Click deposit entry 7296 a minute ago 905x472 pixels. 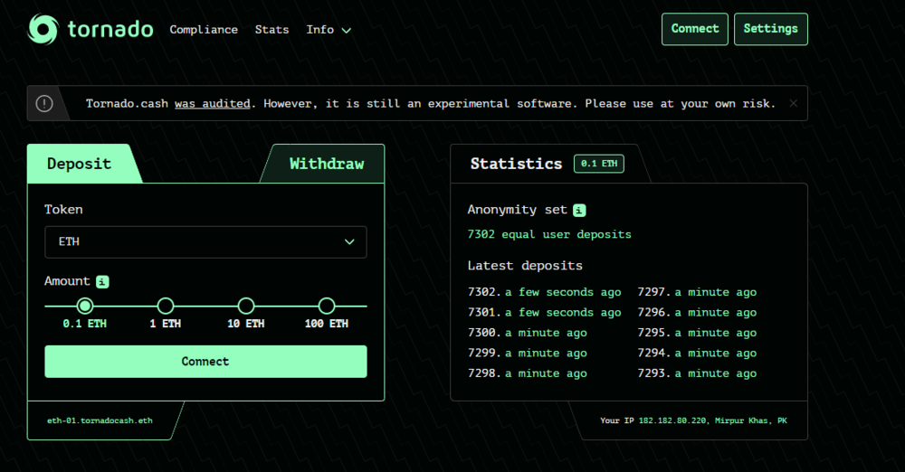[697, 312]
